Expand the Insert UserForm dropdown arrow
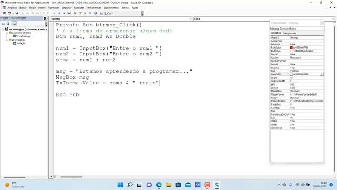 [13, 13]
